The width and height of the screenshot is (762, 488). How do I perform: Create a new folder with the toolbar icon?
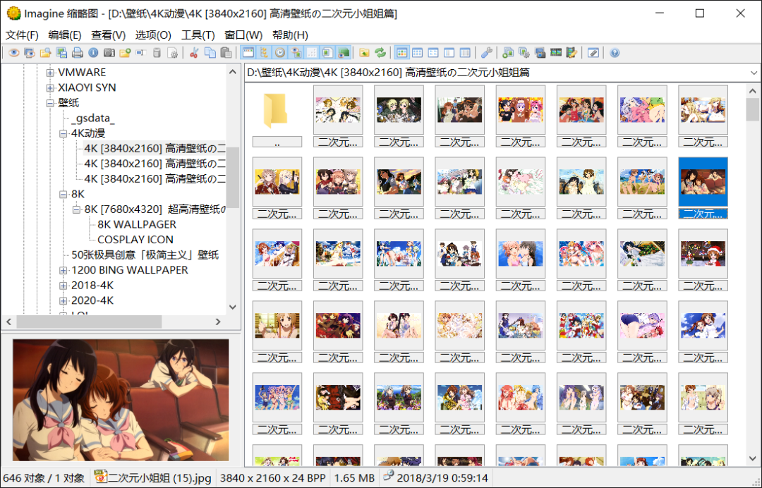[125, 53]
